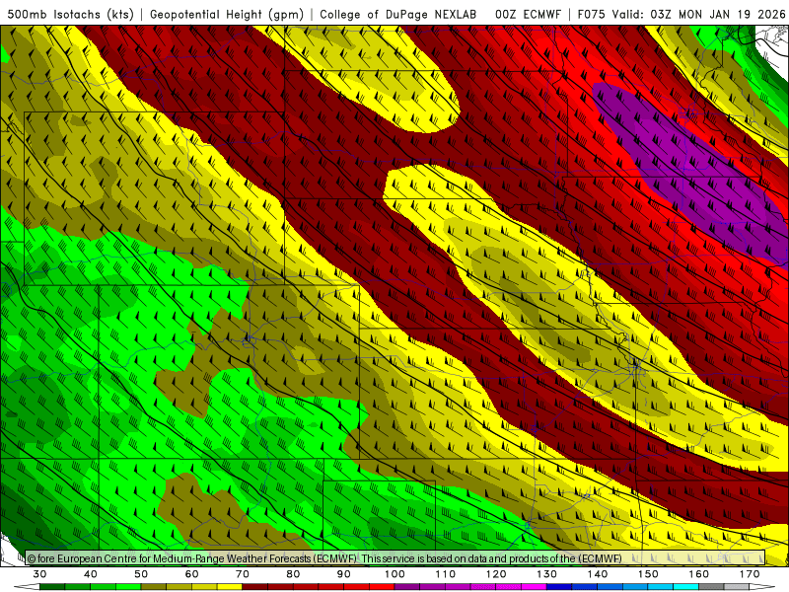Click the "Geopotential Height (gpm)" title text

tap(227, 14)
